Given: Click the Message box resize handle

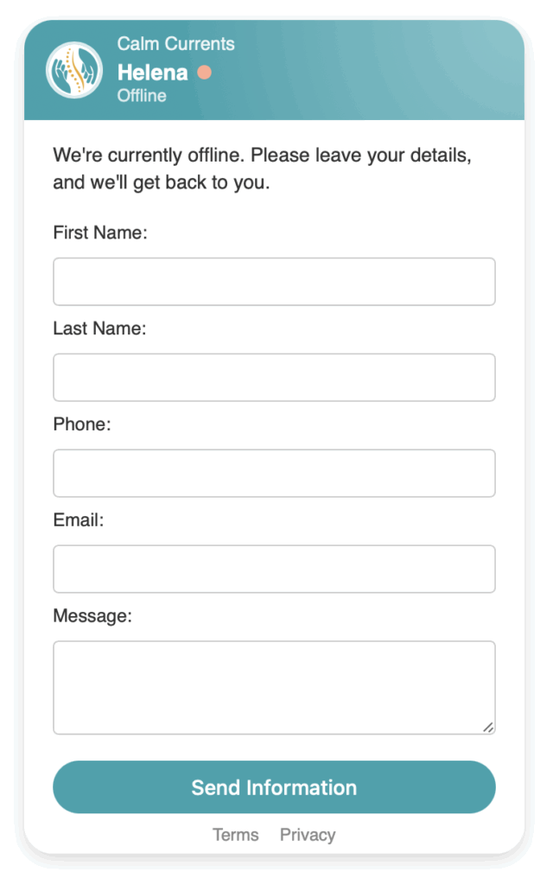Looking at the screenshot, I should (x=488, y=728).
